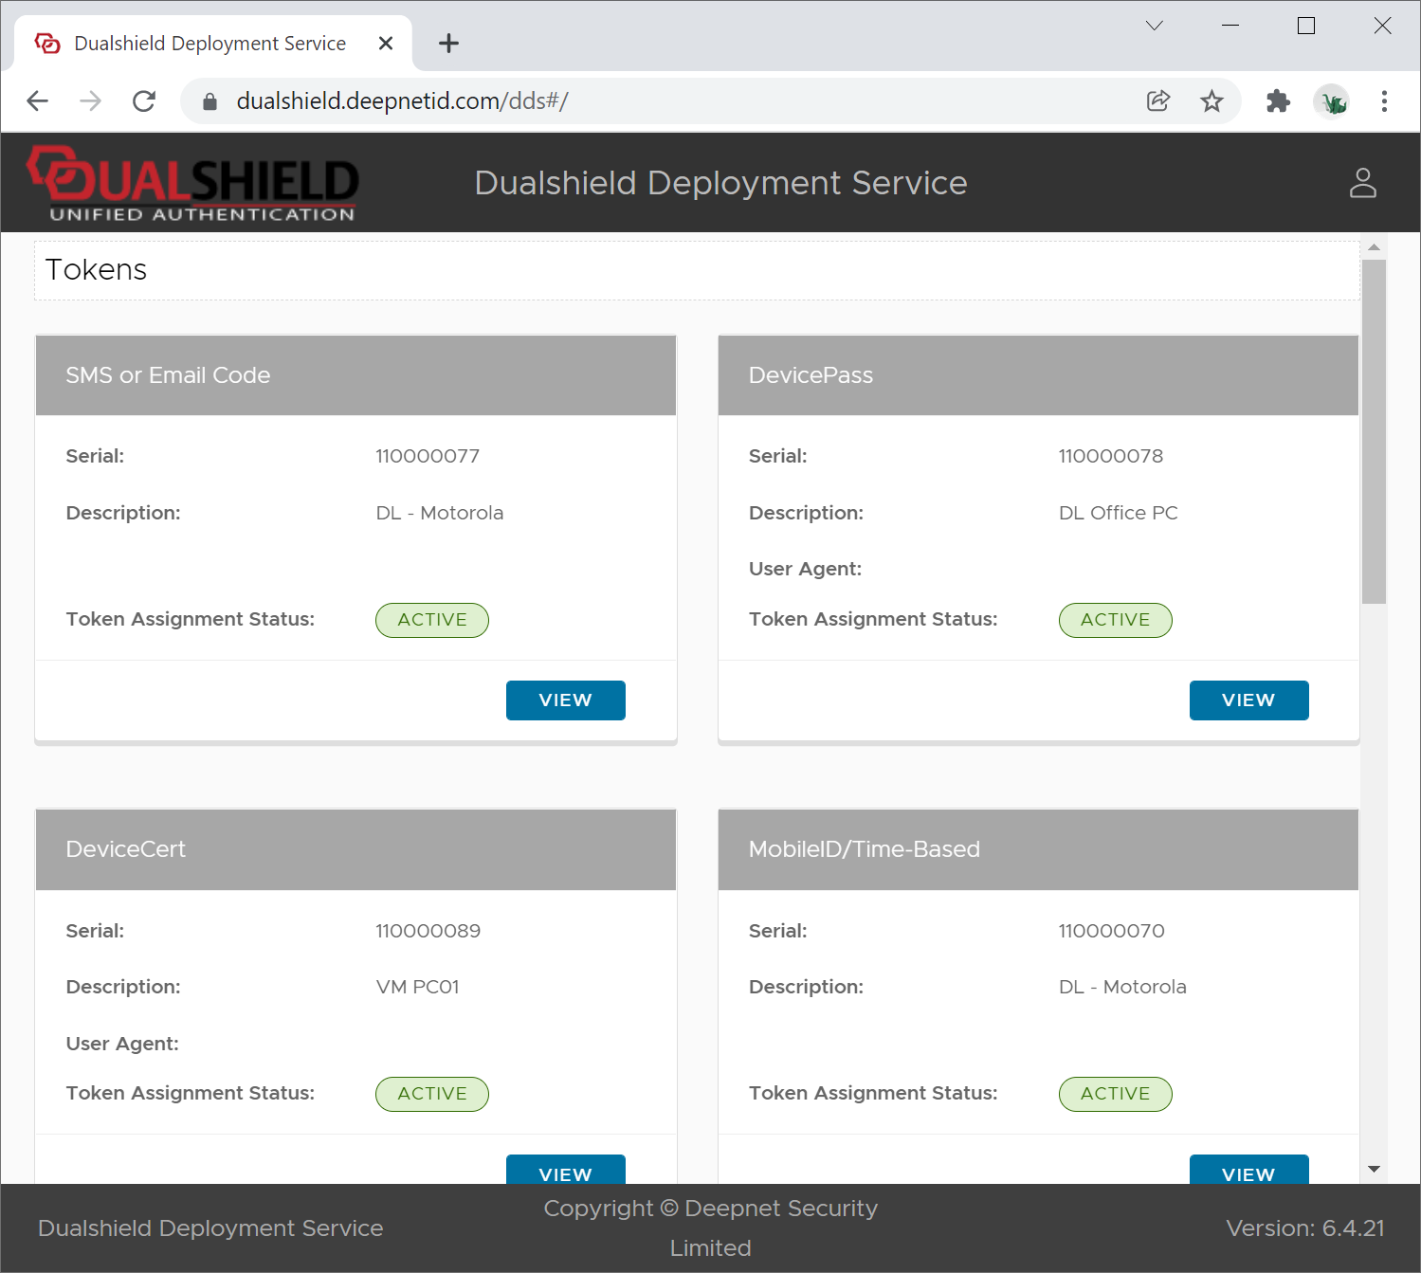
Task: Click the DualShield logo
Action: click(193, 184)
